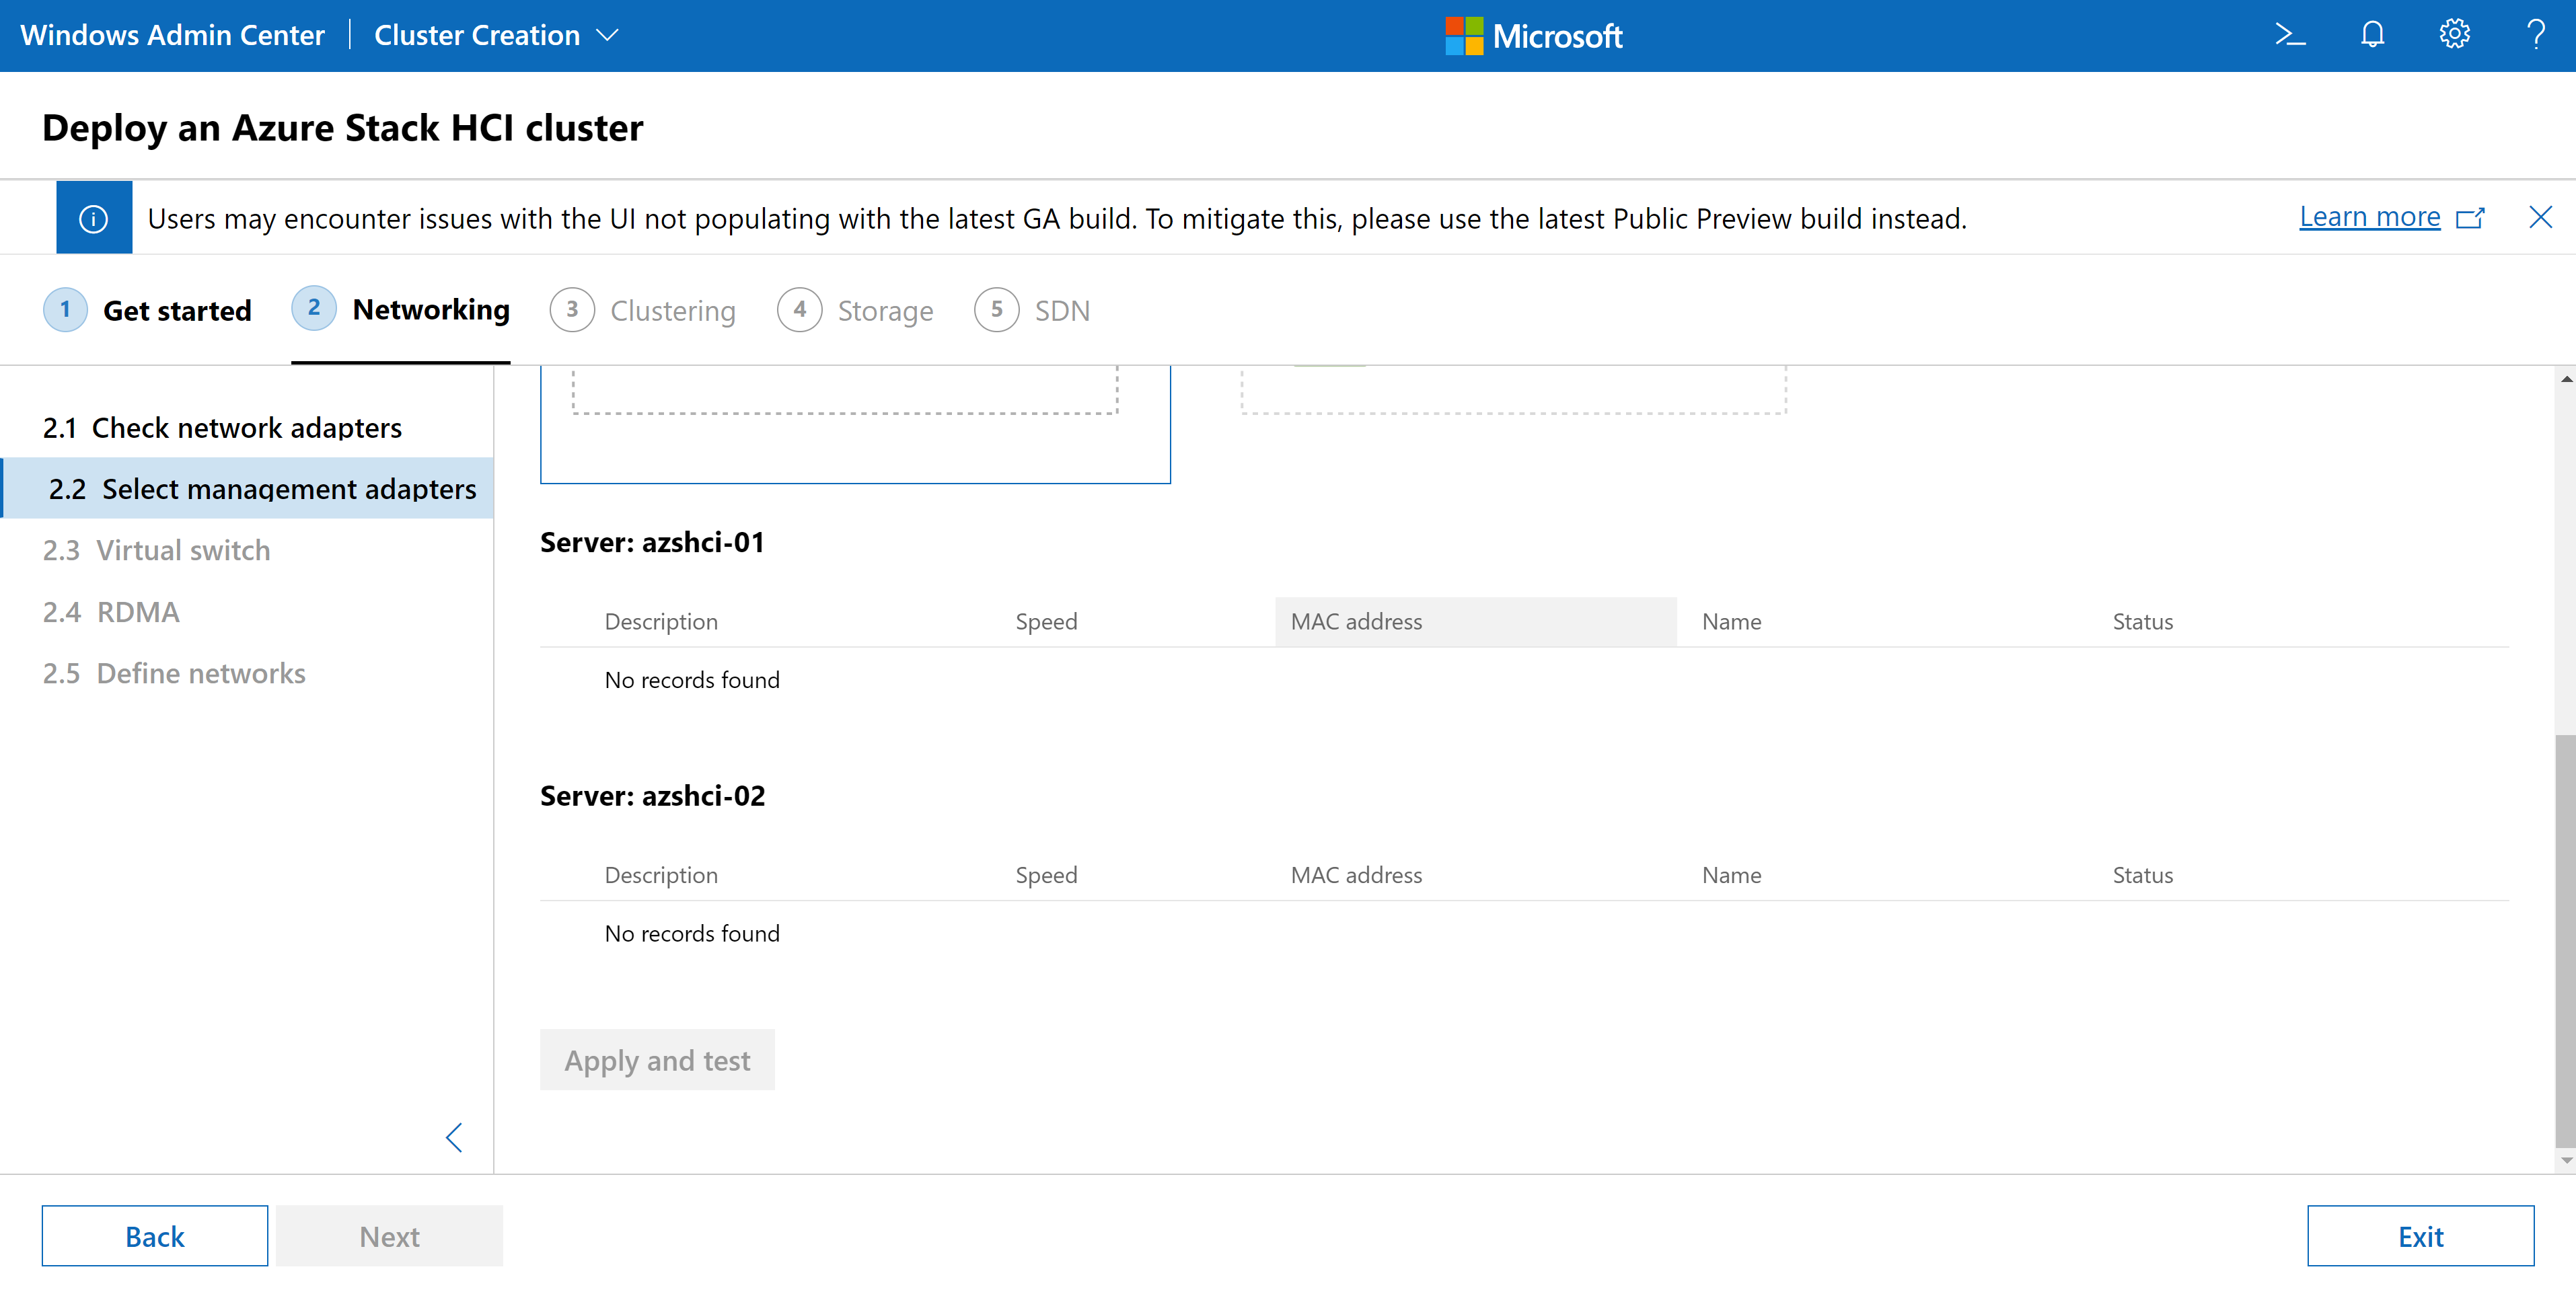This screenshot has height=1294, width=2576.
Task: Sort azshci-02 table by Status
Action: (2142, 874)
